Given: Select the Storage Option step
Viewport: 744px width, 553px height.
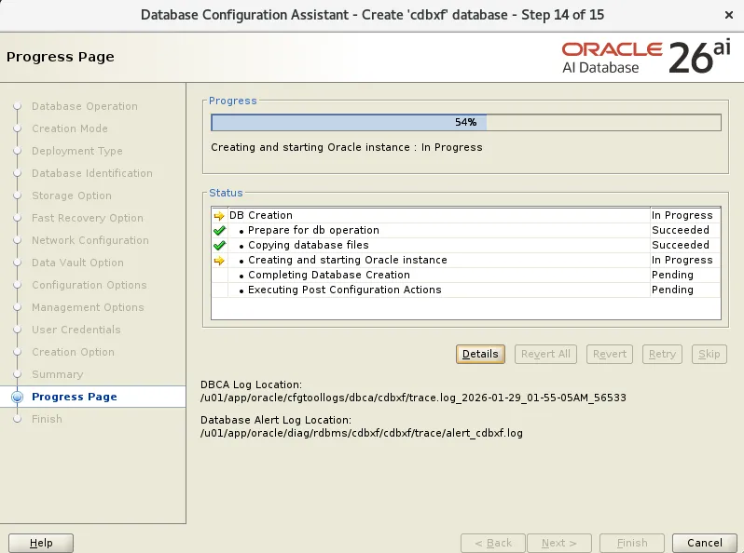Looking at the screenshot, I should pos(72,196).
